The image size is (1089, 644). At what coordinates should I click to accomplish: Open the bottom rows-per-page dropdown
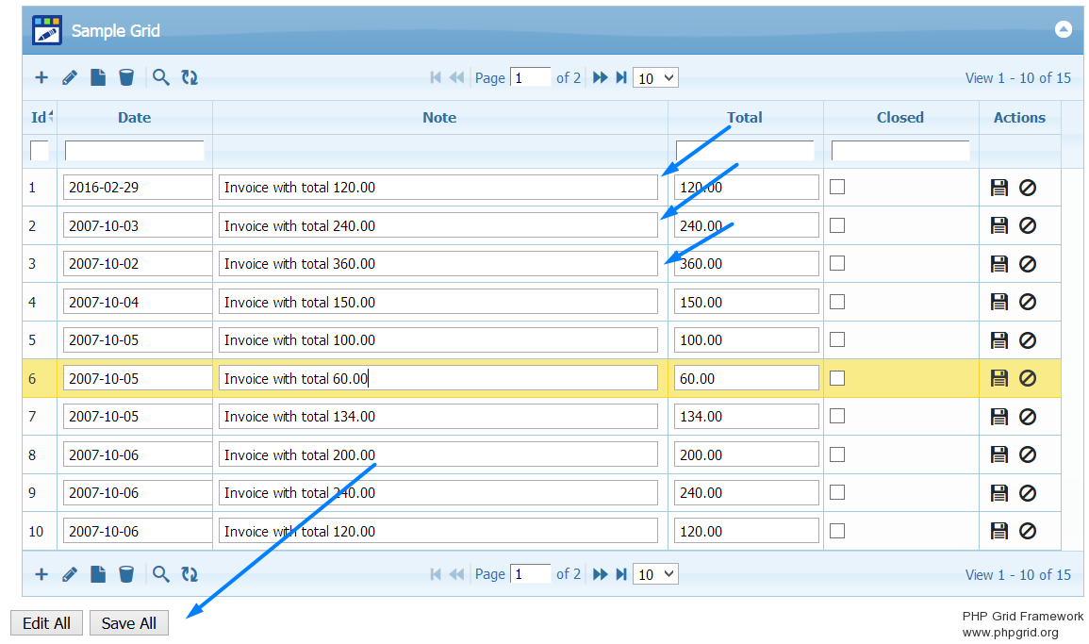(655, 574)
